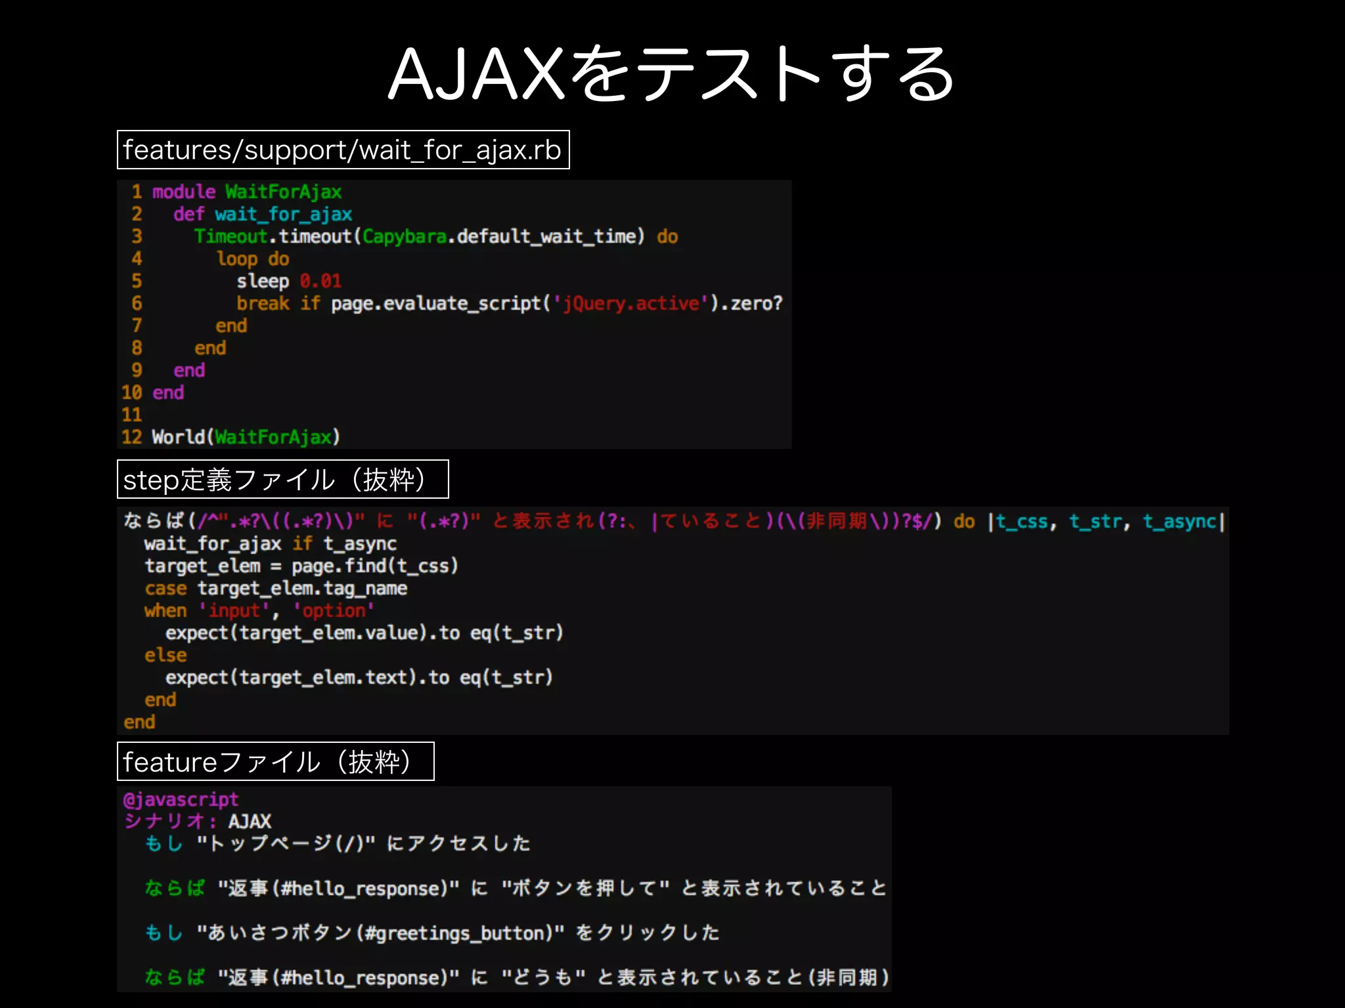The height and width of the screenshot is (1008, 1345).
Task: Click the line "target_elem = page.find(t_css)"
Action: tap(301, 566)
